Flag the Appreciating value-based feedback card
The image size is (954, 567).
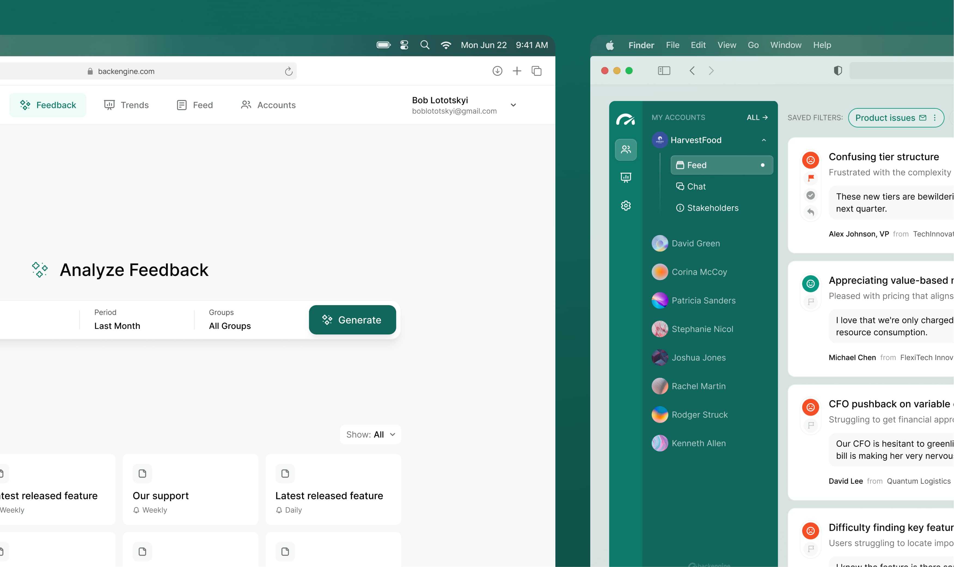coord(811,301)
